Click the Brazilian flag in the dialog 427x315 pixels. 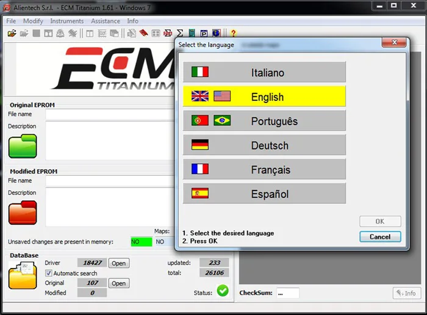(x=222, y=120)
